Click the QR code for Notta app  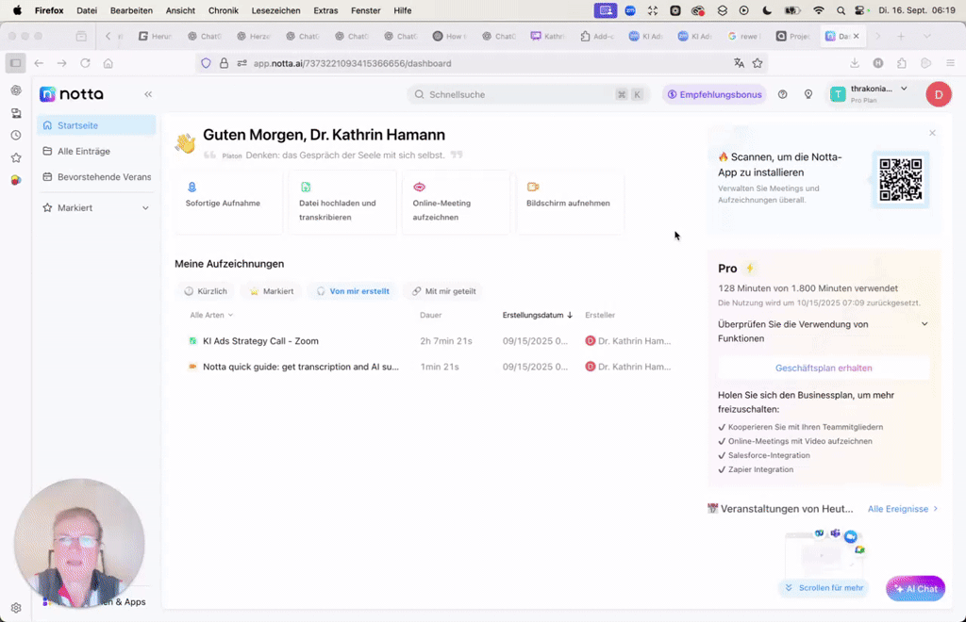tap(900, 180)
